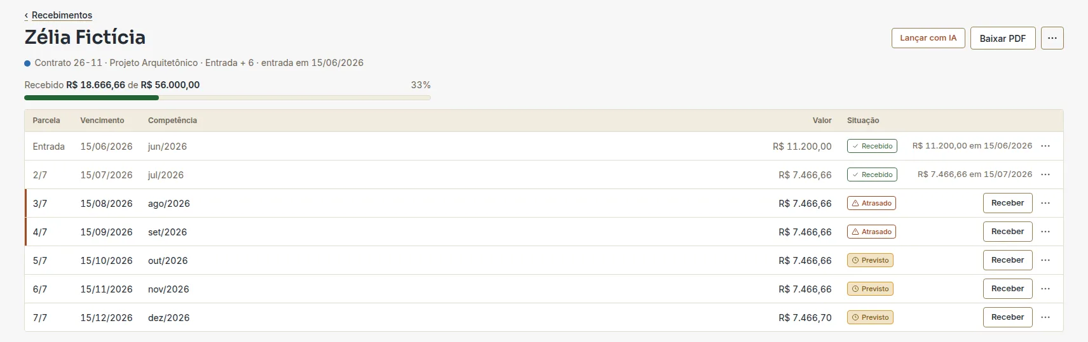1088x342 pixels.
Task: Click the green received progress bar
Action: [92, 98]
